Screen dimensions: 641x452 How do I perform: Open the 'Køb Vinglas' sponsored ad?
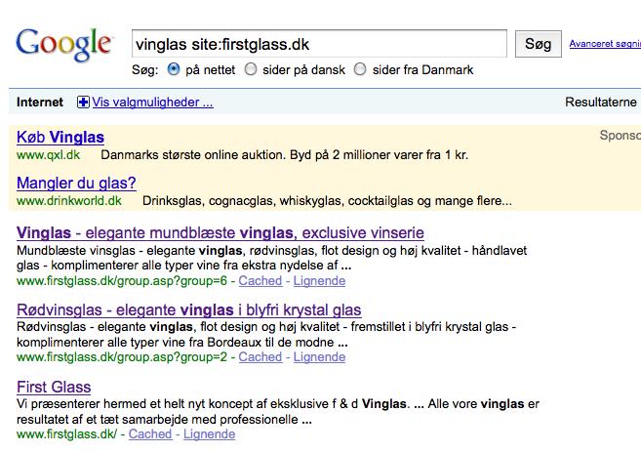pyautogui.click(x=60, y=138)
